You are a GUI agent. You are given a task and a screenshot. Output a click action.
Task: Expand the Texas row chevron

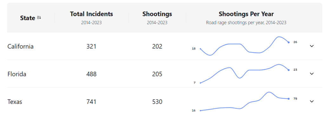312,101
